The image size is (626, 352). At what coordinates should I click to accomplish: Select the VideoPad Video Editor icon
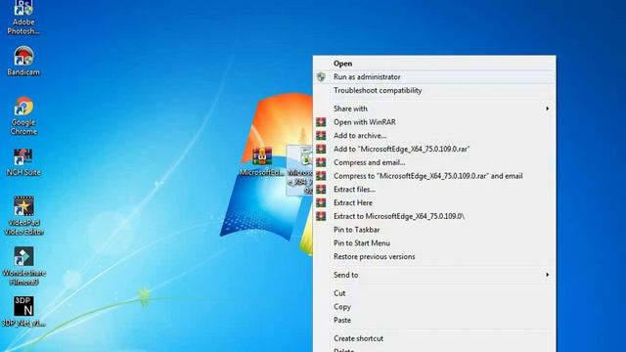click(x=23, y=215)
